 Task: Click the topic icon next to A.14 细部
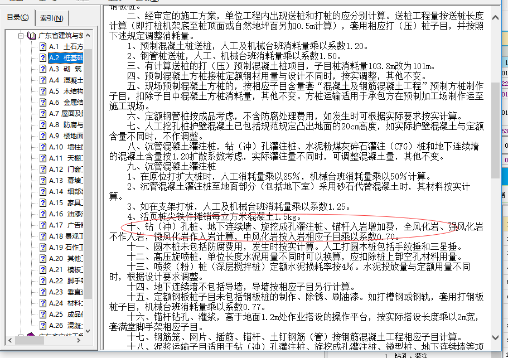(43, 191)
